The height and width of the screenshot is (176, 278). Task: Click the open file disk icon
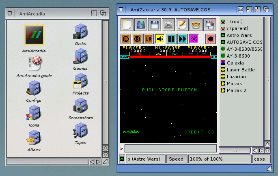tap(140, 25)
